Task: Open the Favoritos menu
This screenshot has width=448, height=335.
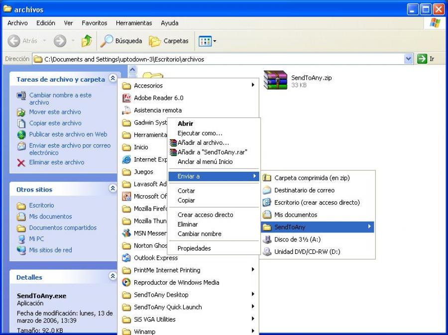Action: click(x=94, y=23)
